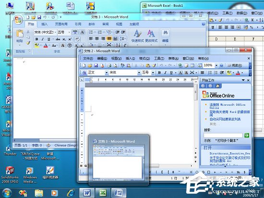Click the search (搜索) input field in task pane

tap(223, 135)
